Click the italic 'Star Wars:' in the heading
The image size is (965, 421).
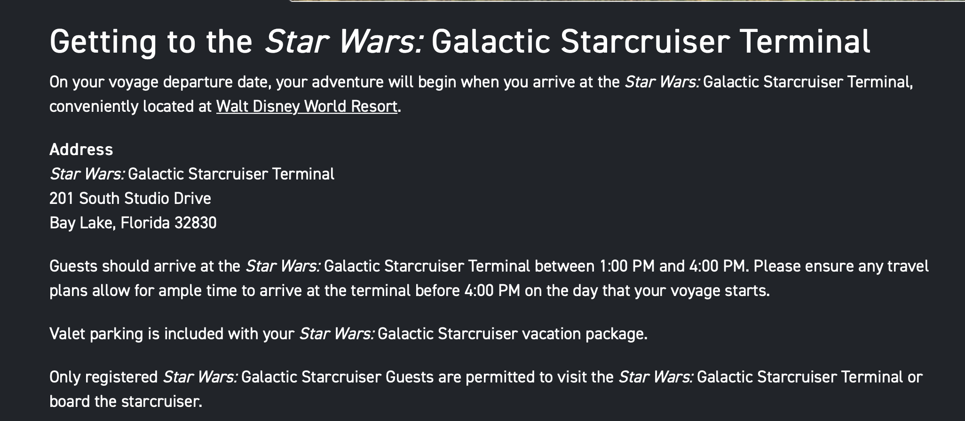point(344,41)
